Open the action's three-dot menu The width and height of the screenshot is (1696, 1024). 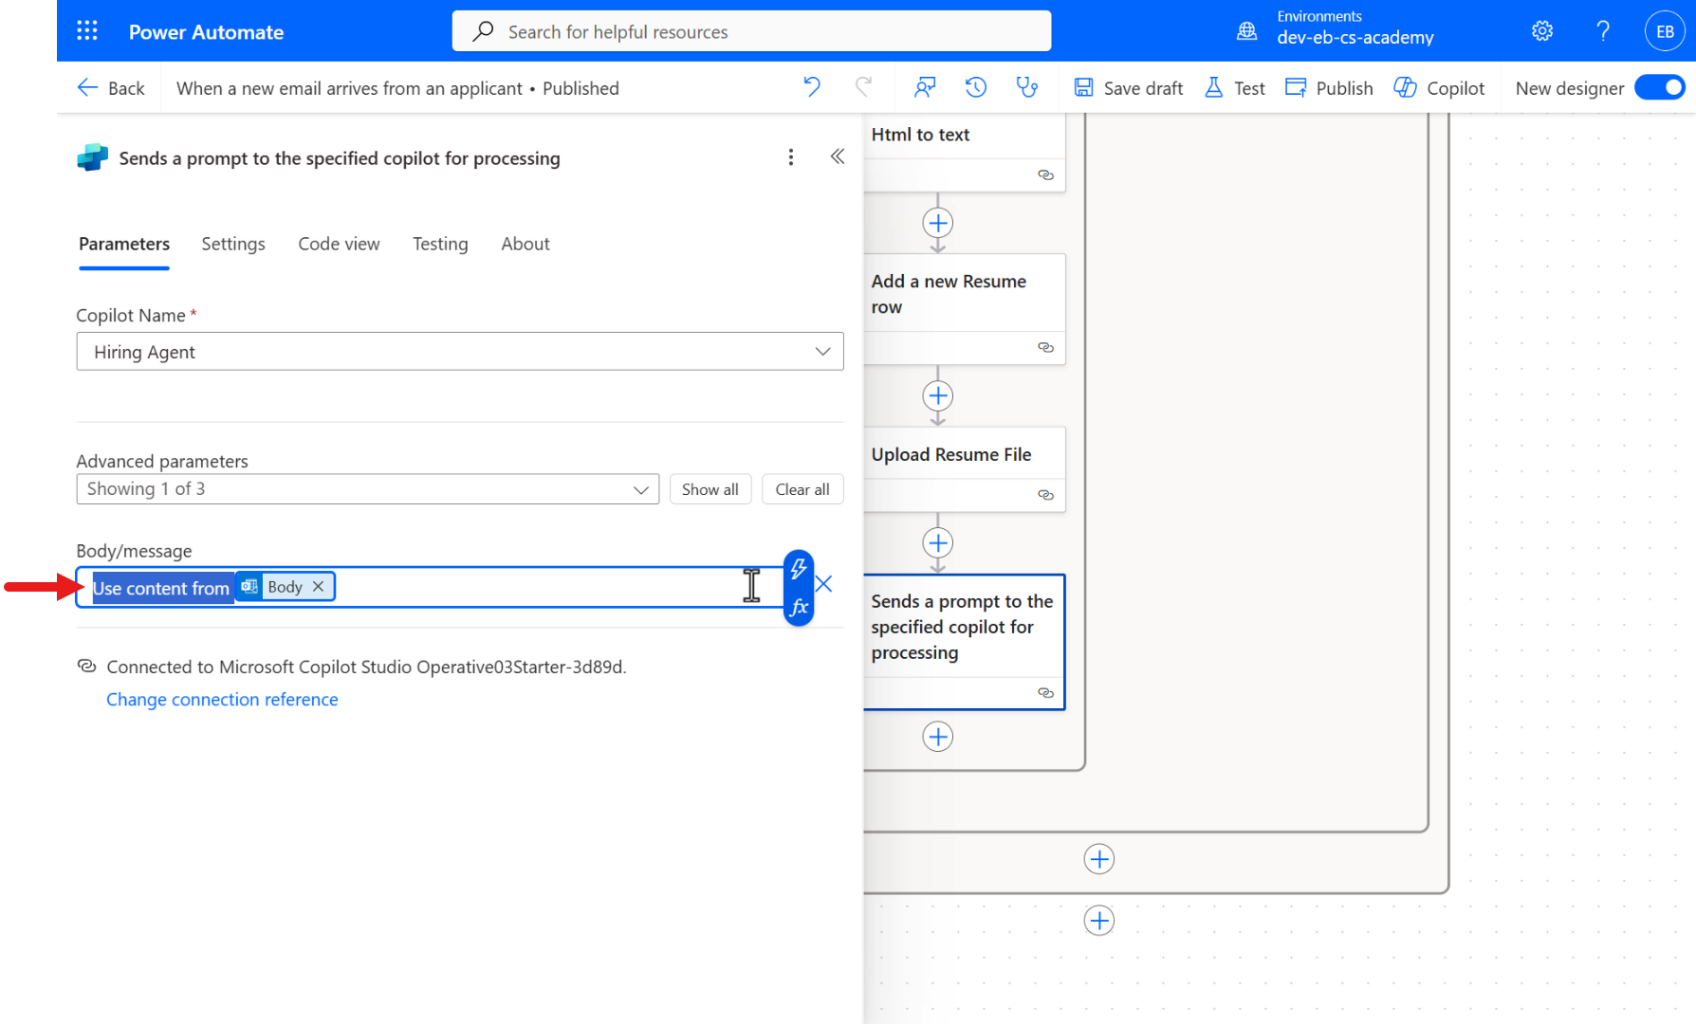(791, 157)
